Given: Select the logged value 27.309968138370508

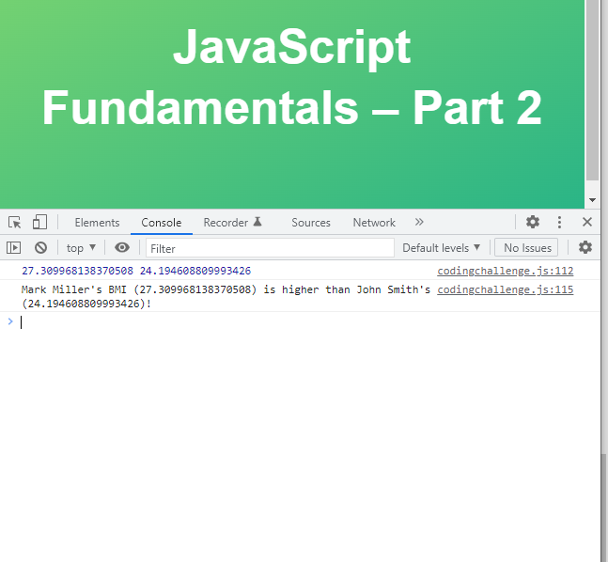Looking at the screenshot, I should click(x=77, y=271).
